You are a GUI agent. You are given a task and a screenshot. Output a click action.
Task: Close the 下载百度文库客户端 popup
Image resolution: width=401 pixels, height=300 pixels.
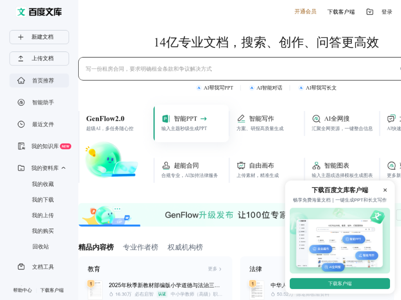coord(385,190)
